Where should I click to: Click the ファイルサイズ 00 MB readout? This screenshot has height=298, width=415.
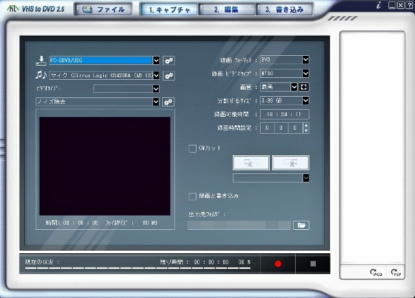[131, 223]
